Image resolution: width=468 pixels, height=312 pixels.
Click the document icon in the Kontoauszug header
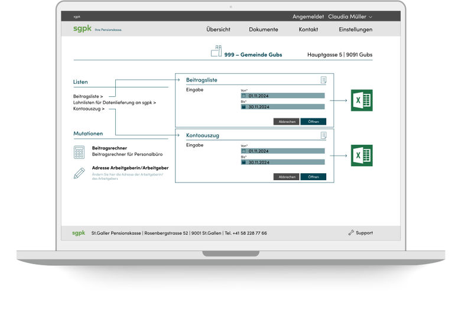pos(323,135)
